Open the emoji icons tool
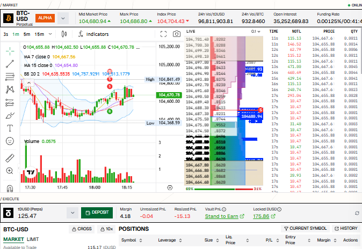 click(x=10, y=141)
